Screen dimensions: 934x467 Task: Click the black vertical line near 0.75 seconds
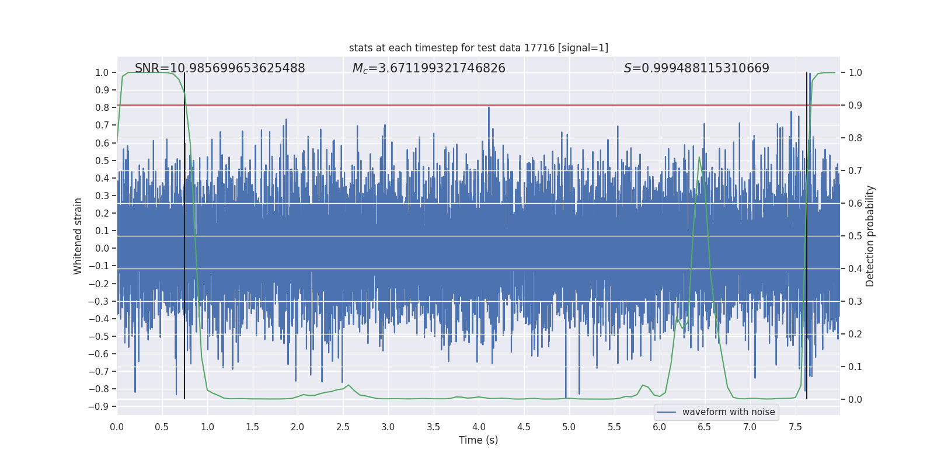point(184,233)
